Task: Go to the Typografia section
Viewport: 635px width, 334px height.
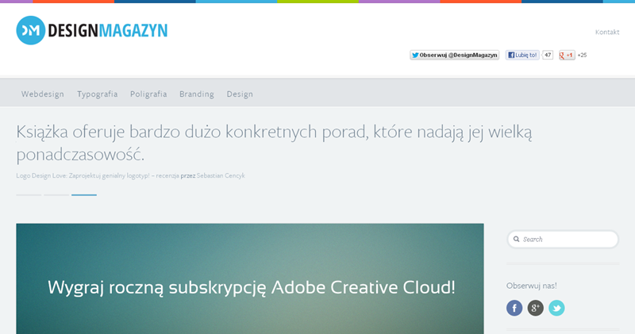Action: coord(97,94)
